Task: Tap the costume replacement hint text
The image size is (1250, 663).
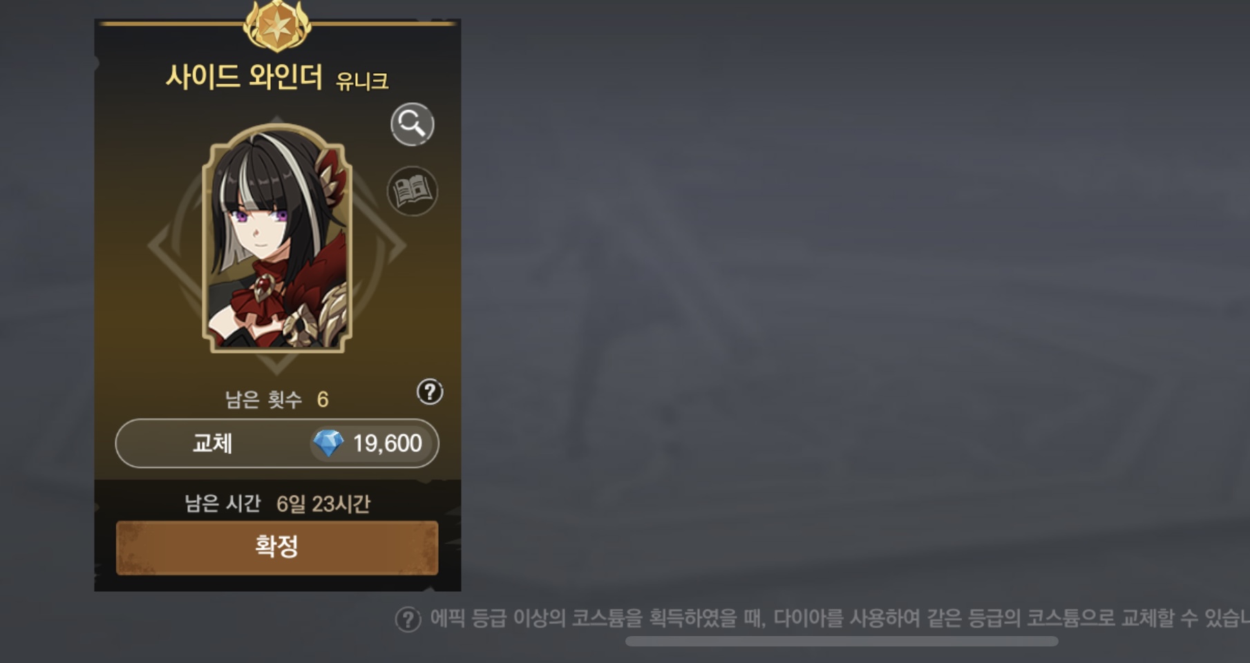Action: (x=840, y=618)
